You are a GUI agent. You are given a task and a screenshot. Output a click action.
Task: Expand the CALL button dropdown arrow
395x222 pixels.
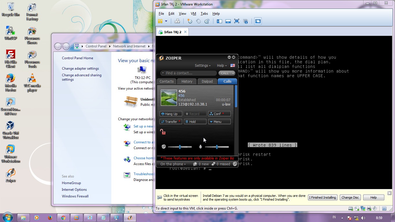coord(233,73)
